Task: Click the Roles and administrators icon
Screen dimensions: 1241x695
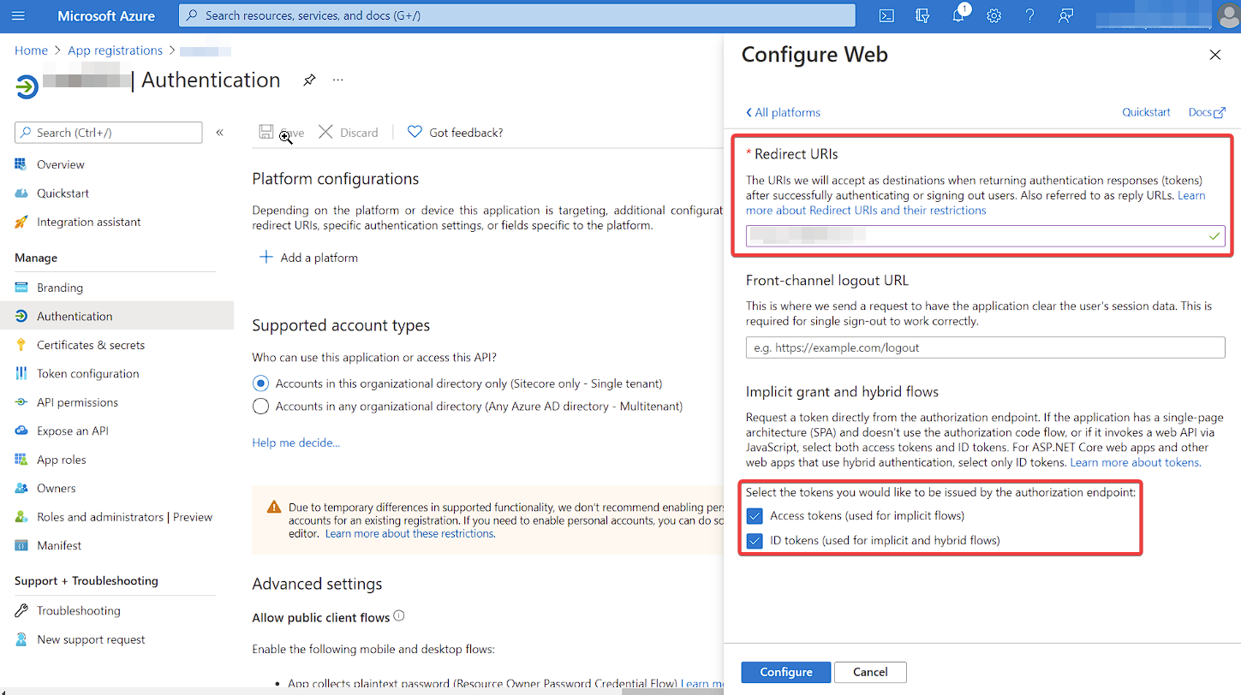Action: click(x=21, y=517)
